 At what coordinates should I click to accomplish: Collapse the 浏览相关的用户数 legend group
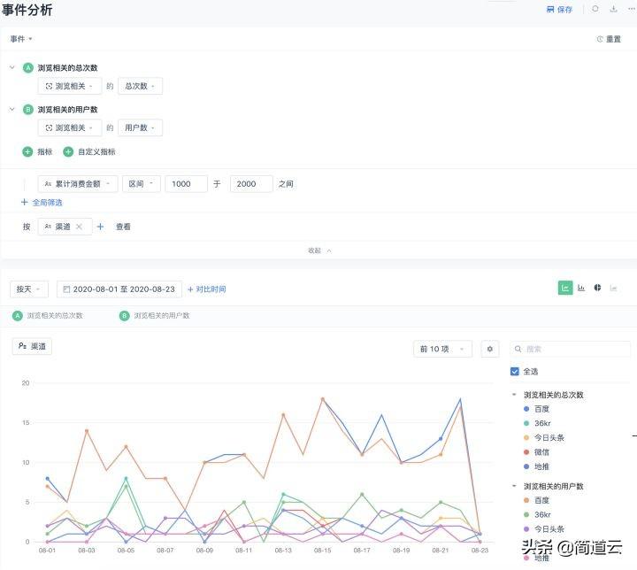(x=514, y=486)
